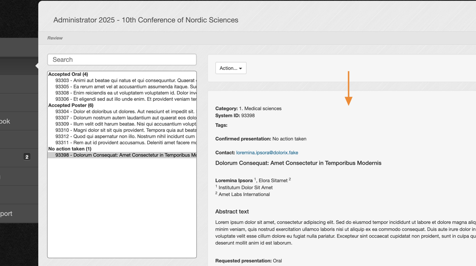Click the abstract title Dolorum Consequat heading

pyautogui.click(x=298, y=163)
